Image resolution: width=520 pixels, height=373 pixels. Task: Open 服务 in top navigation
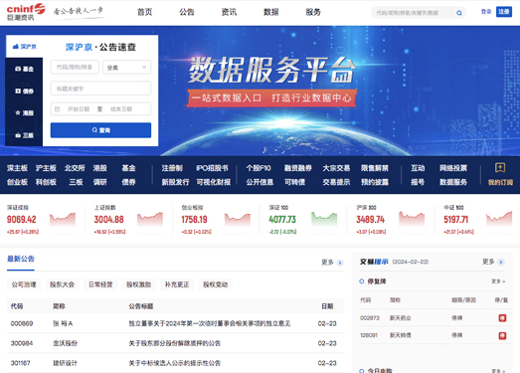pyautogui.click(x=313, y=12)
